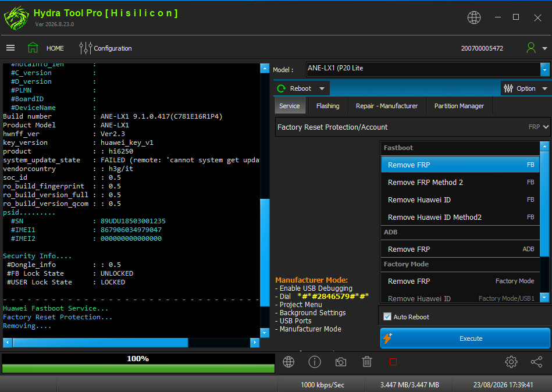
Task: Click the info circle icon
Action: 314,362
